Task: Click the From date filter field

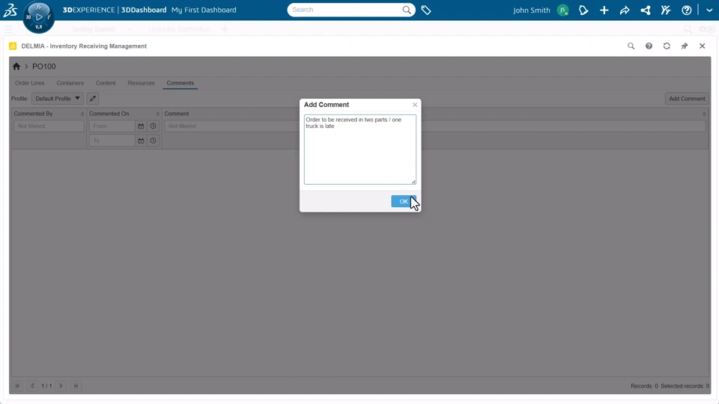Action: tap(112, 126)
